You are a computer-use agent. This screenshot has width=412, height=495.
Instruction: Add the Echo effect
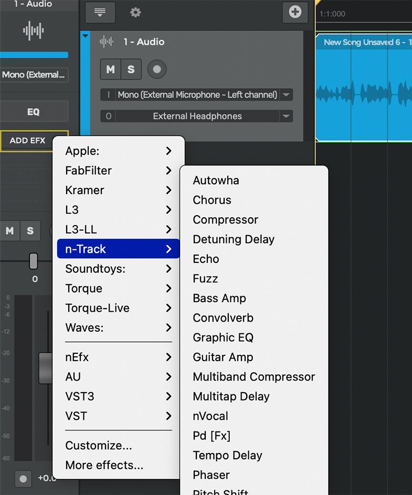(x=254, y=259)
